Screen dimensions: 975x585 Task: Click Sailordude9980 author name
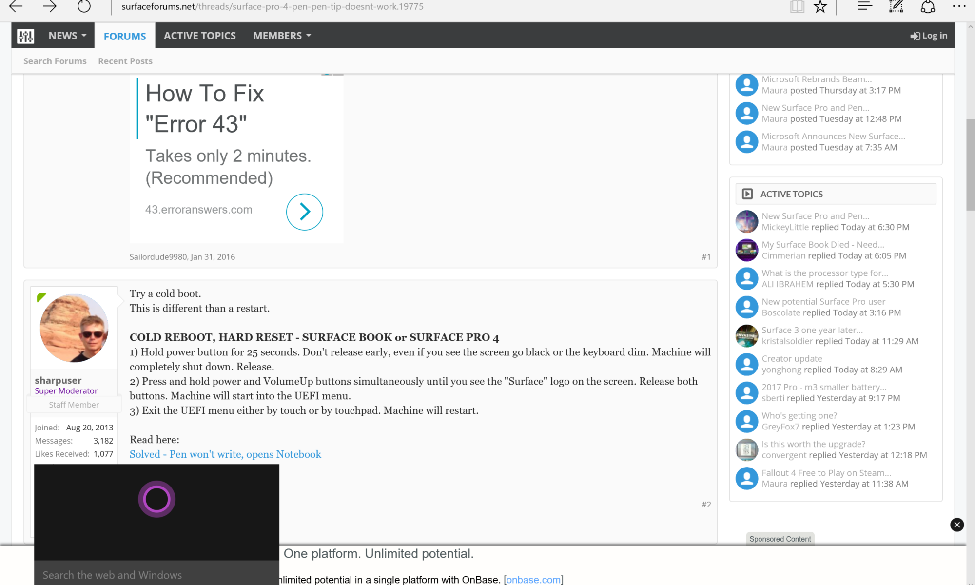click(x=158, y=257)
